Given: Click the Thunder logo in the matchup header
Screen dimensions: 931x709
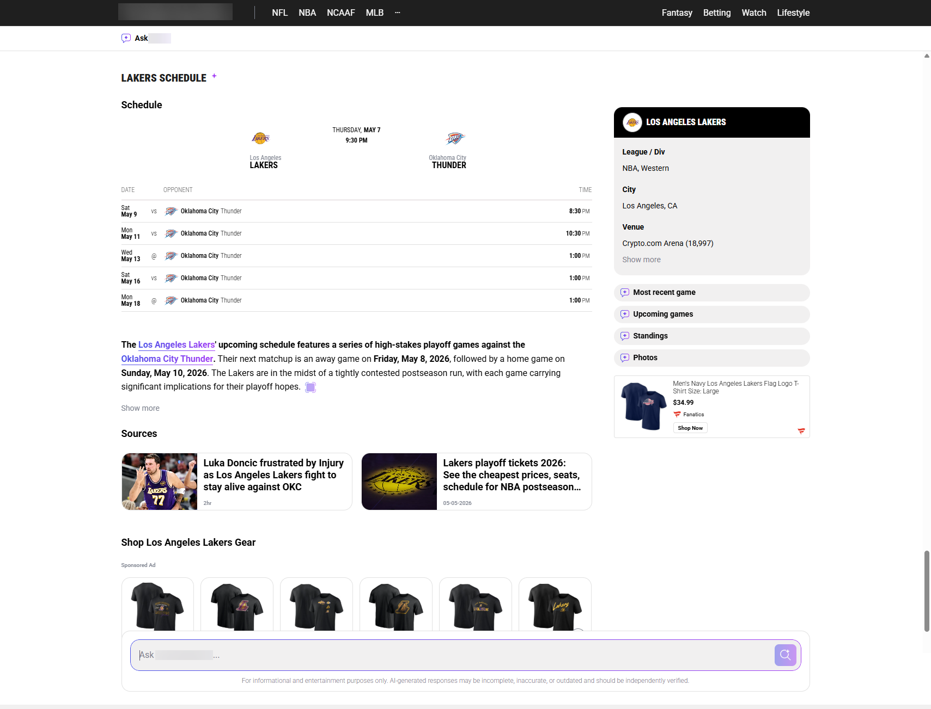Looking at the screenshot, I should click(x=455, y=138).
